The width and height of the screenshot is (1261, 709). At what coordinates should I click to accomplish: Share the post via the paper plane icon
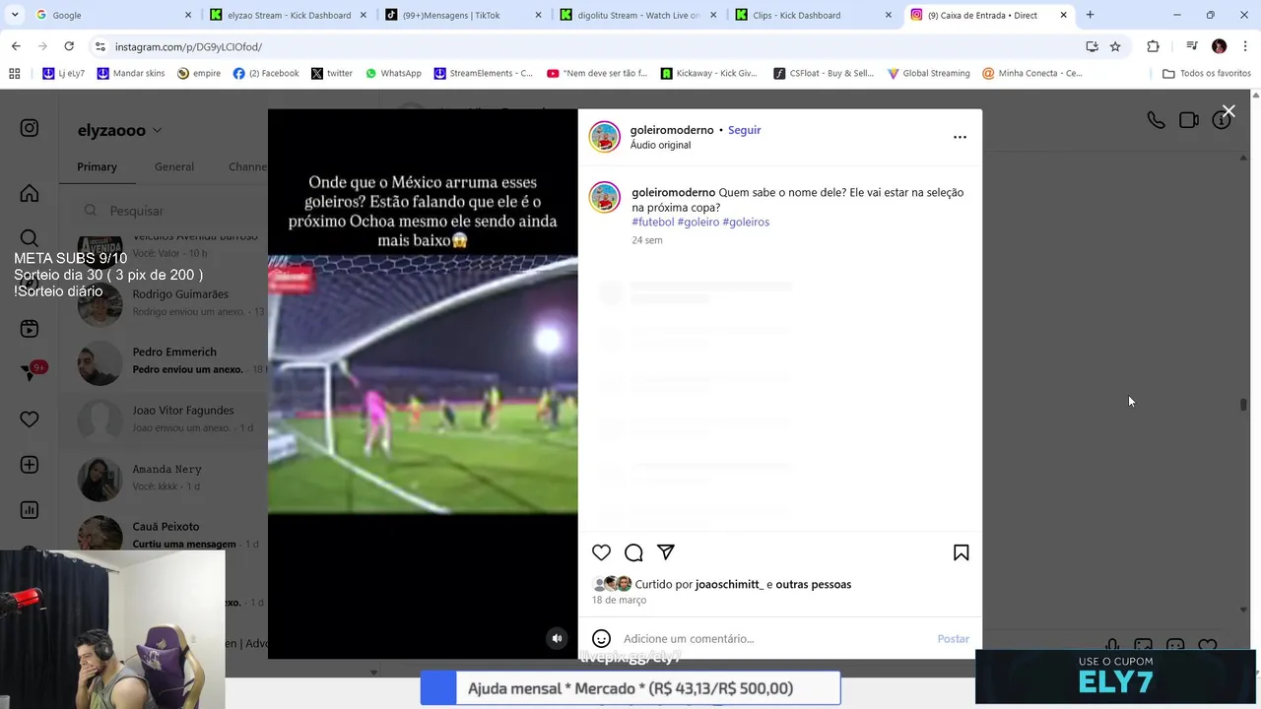tap(666, 552)
